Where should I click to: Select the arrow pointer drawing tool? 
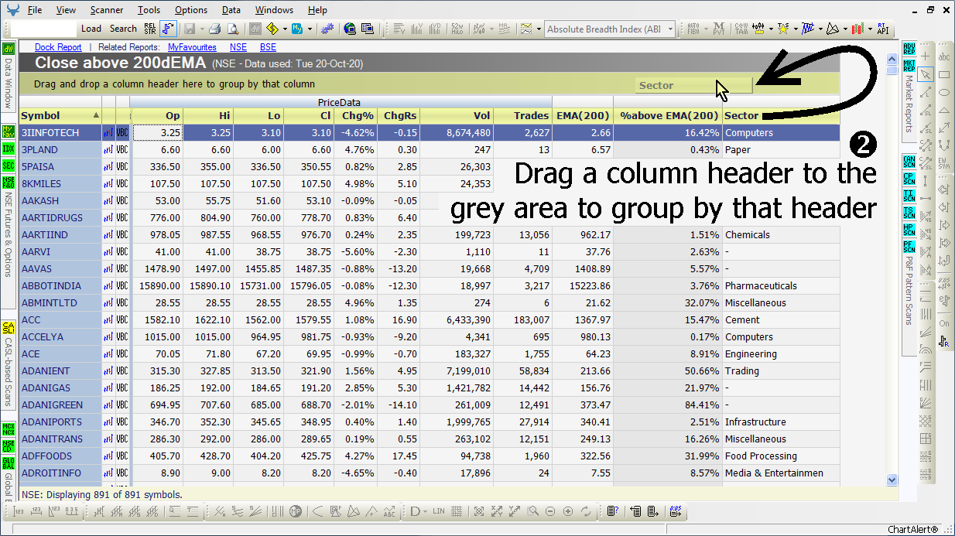pos(926,75)
